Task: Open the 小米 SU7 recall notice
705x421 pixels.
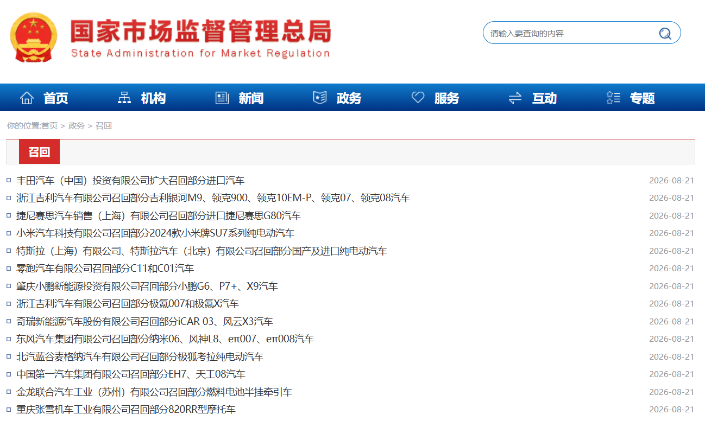Action: pyautogui.click(x=155, y=233)
